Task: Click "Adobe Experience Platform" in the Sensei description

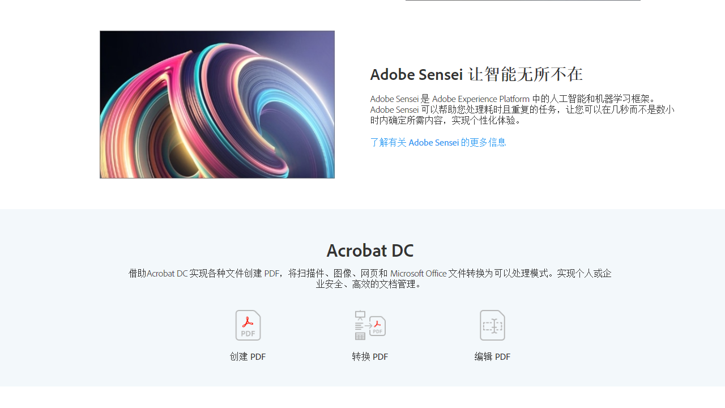Action: [x=480, y=99]
